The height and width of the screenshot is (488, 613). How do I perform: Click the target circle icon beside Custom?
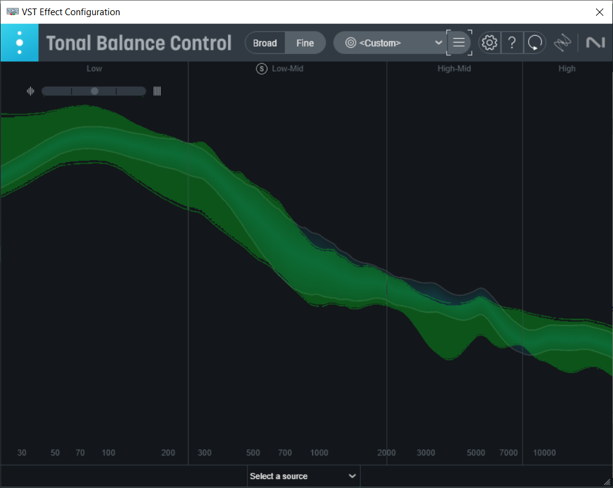coord(350,42)
